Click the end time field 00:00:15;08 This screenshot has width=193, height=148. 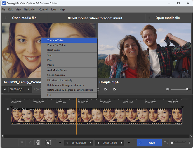(x=110, y=143)
